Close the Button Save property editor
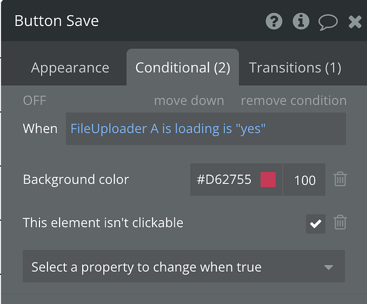 (355, 22)
